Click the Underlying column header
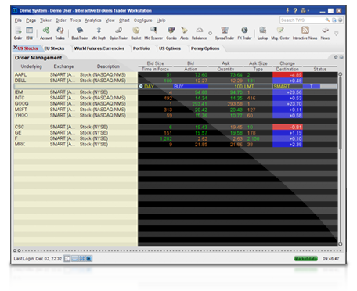The height and width of the screenshot is (291, 357). coord(31,66)
